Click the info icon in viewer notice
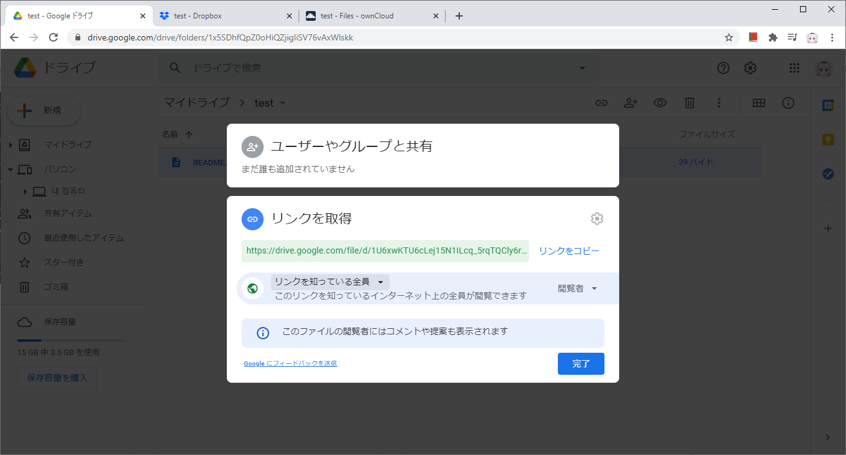This screenshot has width=846, height=455. pos(263,333)
